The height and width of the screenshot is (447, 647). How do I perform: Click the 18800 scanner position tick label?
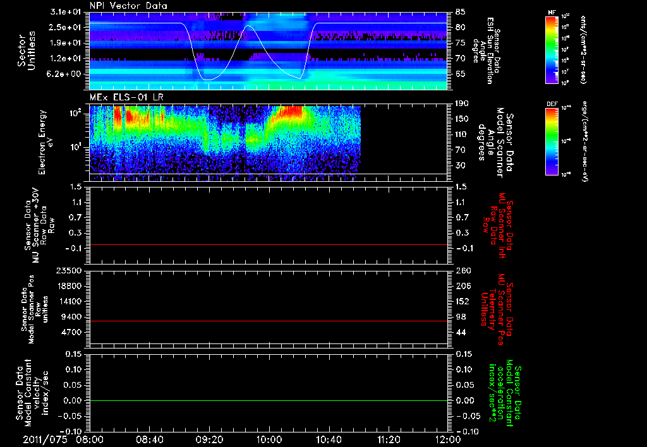pos(70,286)
